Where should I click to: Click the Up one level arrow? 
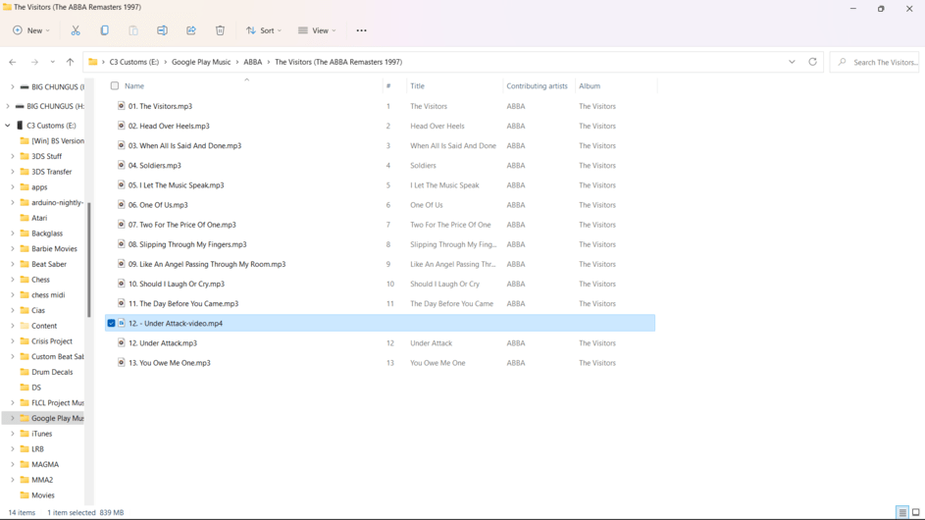tap(71, 62)
